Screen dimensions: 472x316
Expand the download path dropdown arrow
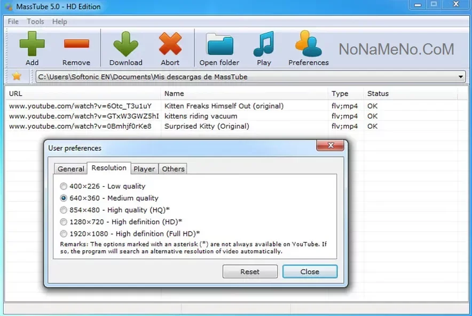pyautogui.click(x=461, y=77)
